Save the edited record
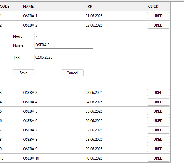Image resolution: width=184 pixels, height=167 pixels. (x=23, y=73)
